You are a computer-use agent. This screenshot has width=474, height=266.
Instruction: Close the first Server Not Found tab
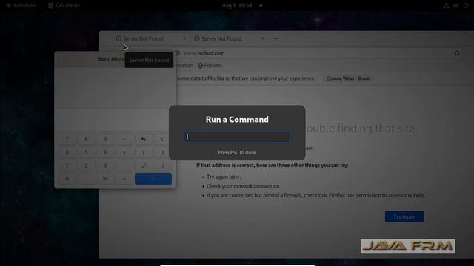(184, 38)
